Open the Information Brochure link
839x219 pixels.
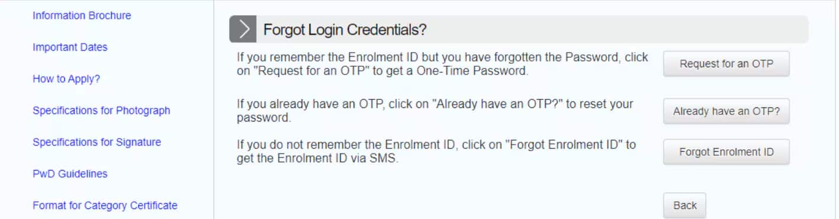[82, 15]
